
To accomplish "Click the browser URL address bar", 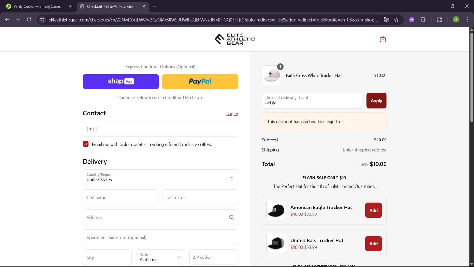I will click(214, 20).
